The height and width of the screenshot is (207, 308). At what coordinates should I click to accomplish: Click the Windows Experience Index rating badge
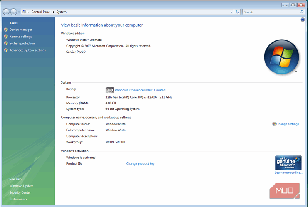[110, 90]
